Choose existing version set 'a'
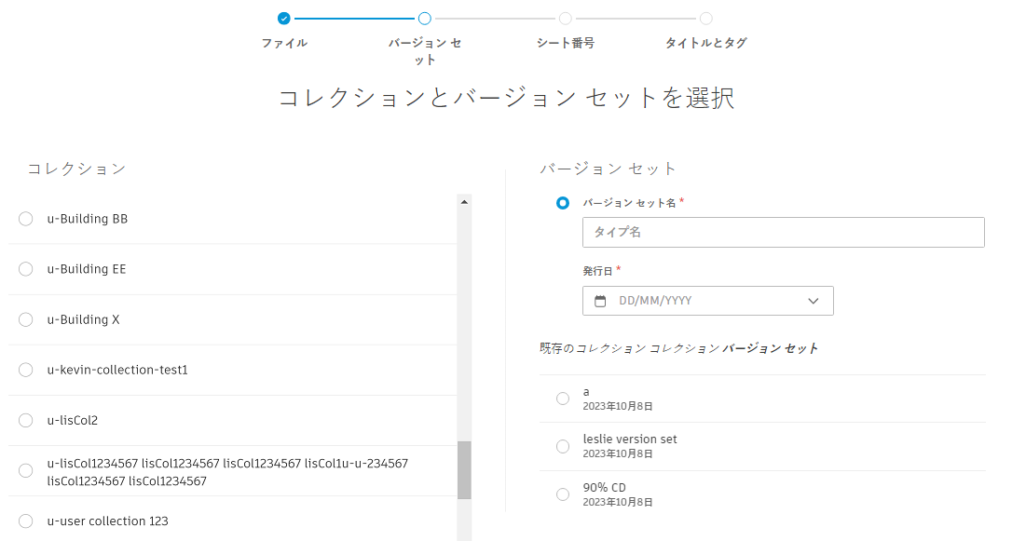 563,399
